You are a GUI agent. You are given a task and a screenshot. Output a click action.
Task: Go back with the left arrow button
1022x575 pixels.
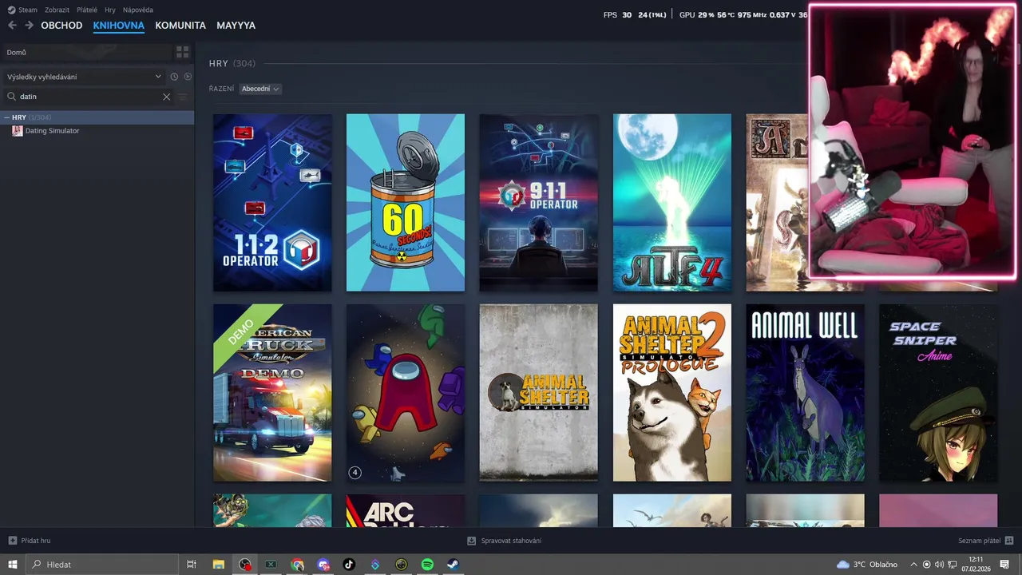coord(12,26)
